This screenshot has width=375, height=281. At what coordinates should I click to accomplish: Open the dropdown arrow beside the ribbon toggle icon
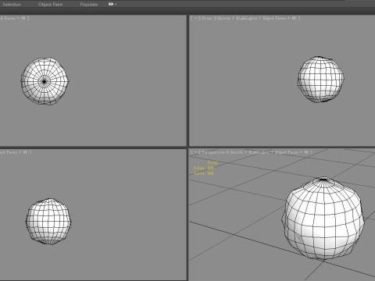[x=116, y=4]
